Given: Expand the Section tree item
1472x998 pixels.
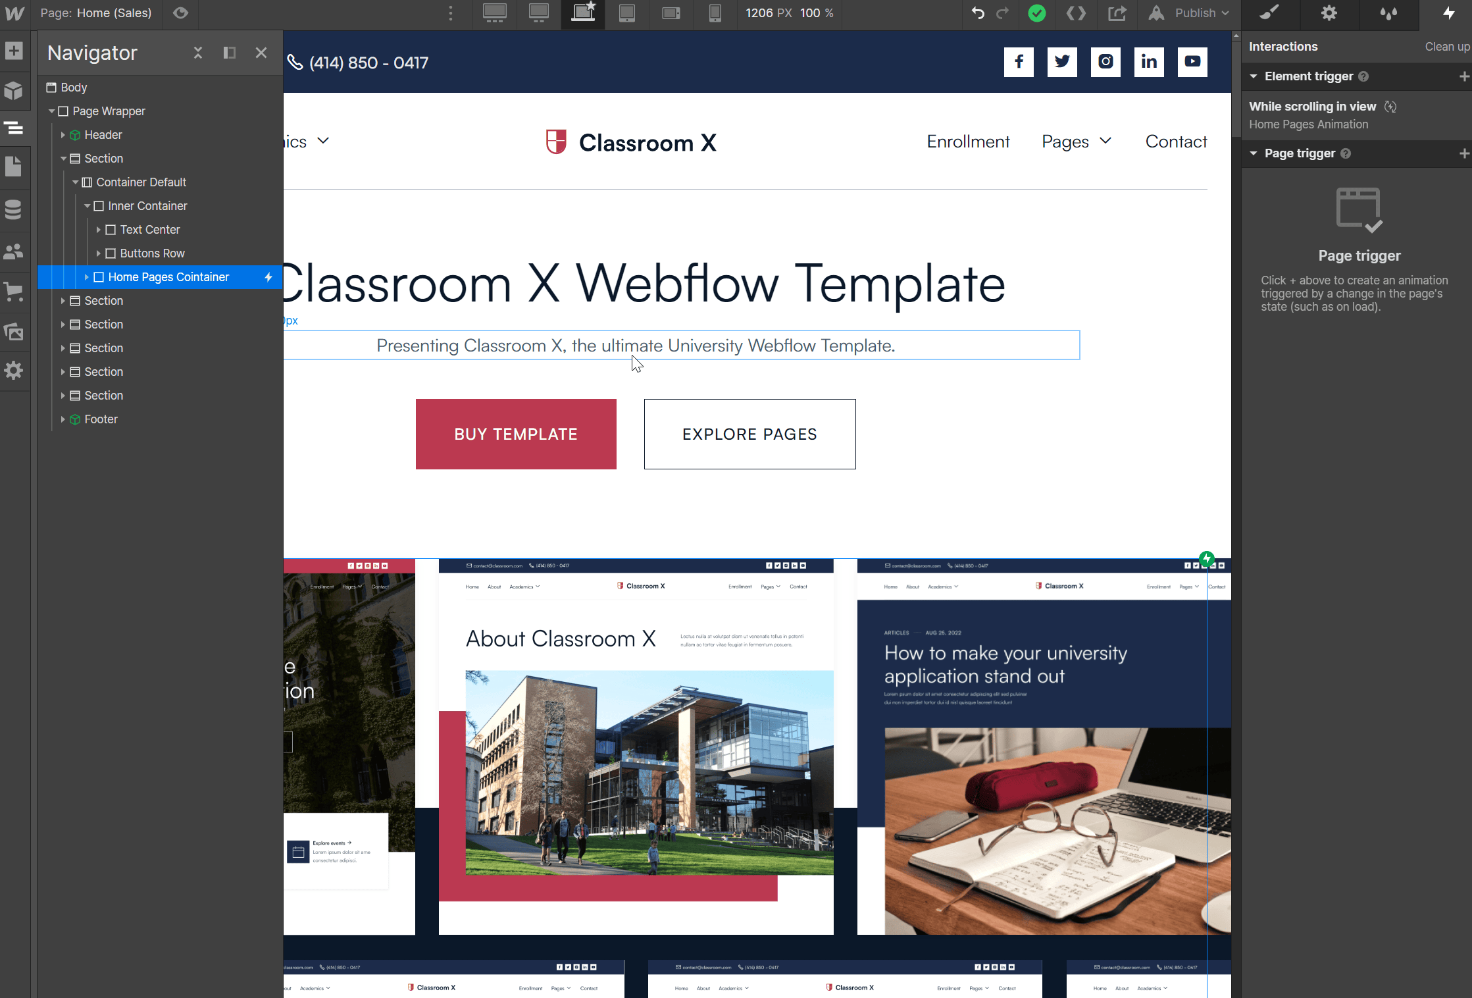Looking at the screenshot, I should 63,301.
